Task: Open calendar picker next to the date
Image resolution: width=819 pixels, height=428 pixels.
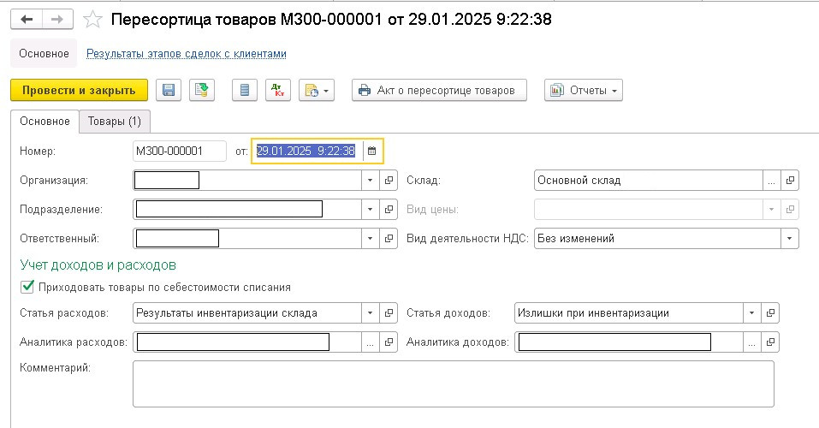Action: (372, 151)
